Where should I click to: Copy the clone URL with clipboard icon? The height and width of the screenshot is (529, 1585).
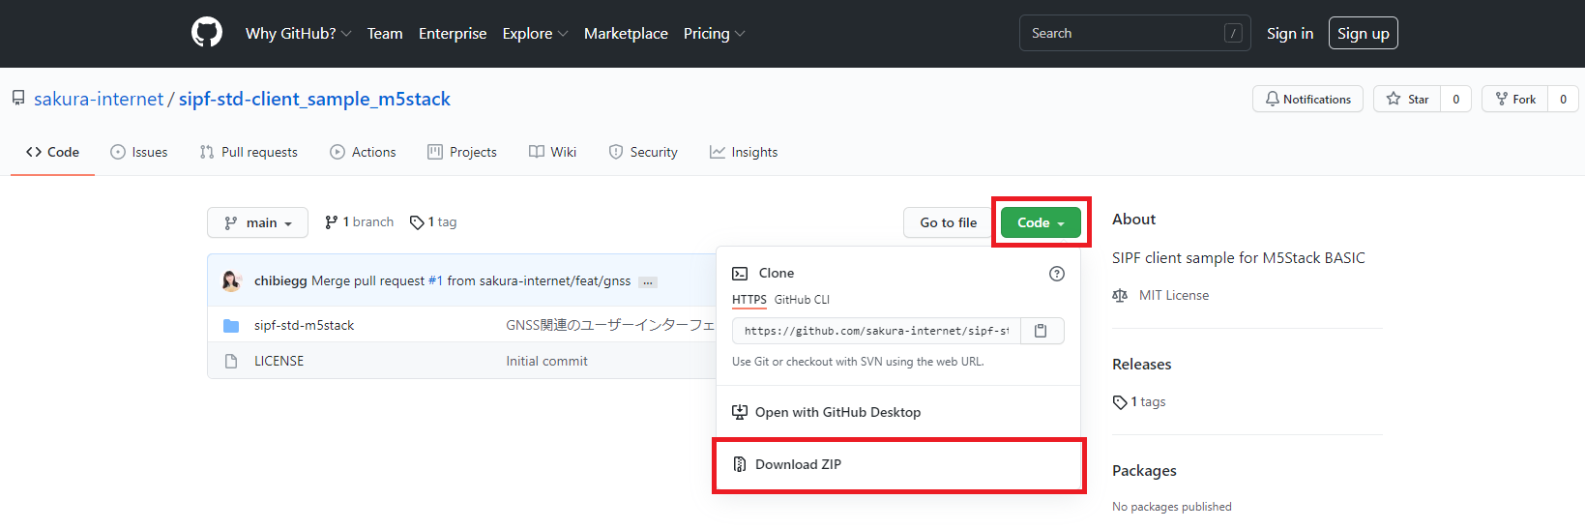[x=1042, y=331]
